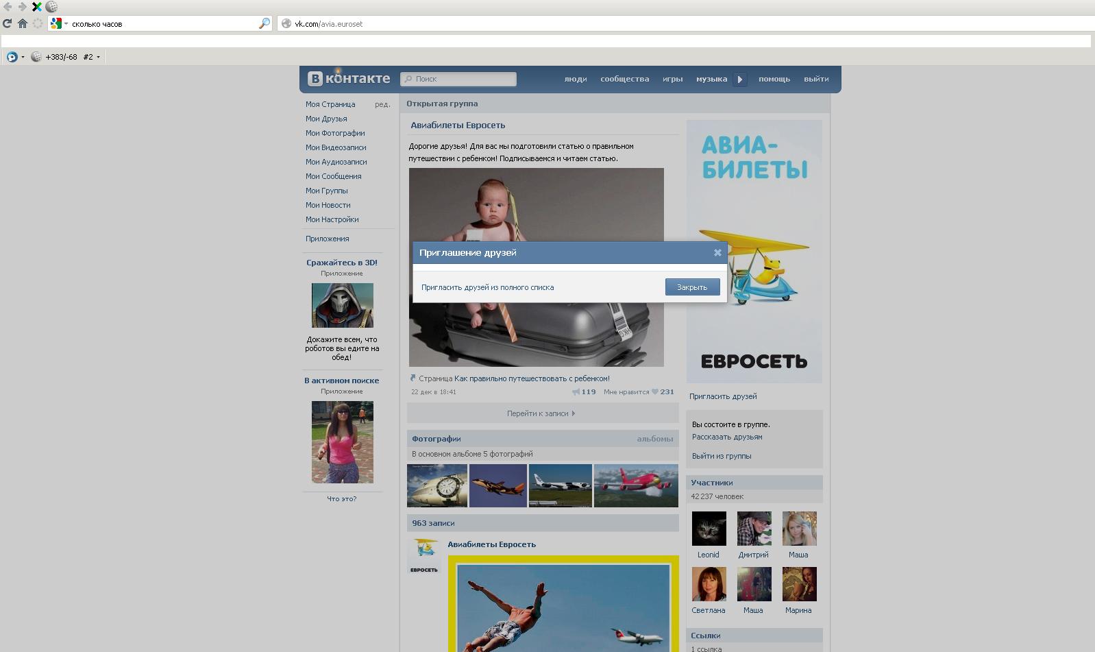1095x652 pixels.
Task: Open member Светлана's avatar
Action: pyautogui.click(x=709, y=584)
